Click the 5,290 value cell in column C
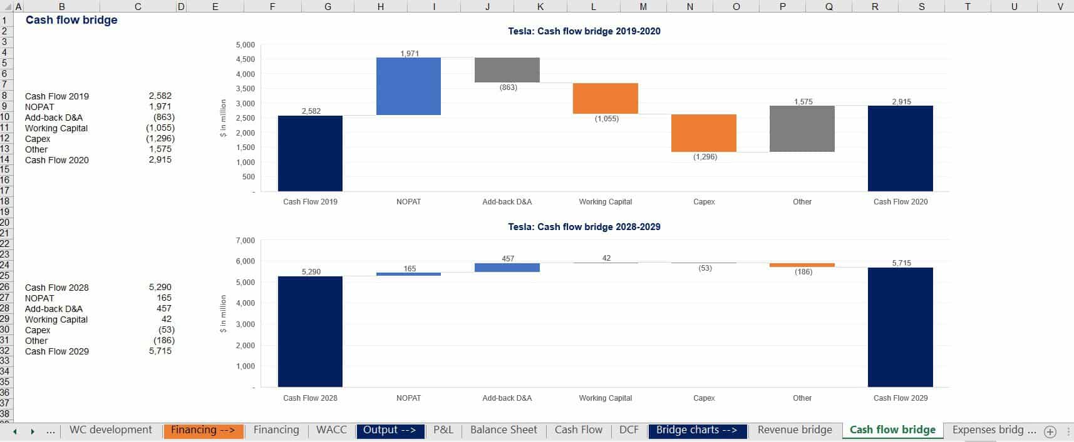 click(x=160, y=287)
